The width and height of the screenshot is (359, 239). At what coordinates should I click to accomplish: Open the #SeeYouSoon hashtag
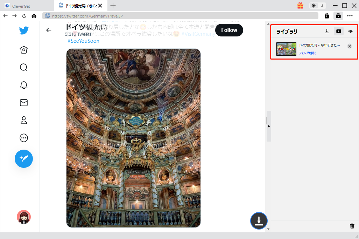[x=83, y=41]
